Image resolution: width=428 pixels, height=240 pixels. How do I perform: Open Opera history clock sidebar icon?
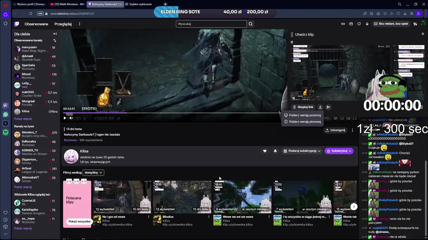pos(5,220)
